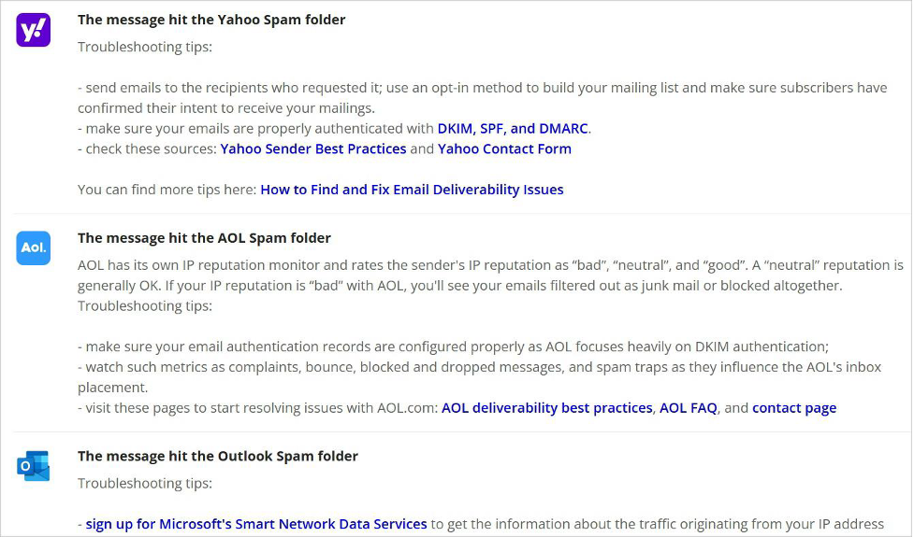Go to the Yahoo Contact Form
The width and height of the screenshot is (914, 537).
tap(504, 149)
